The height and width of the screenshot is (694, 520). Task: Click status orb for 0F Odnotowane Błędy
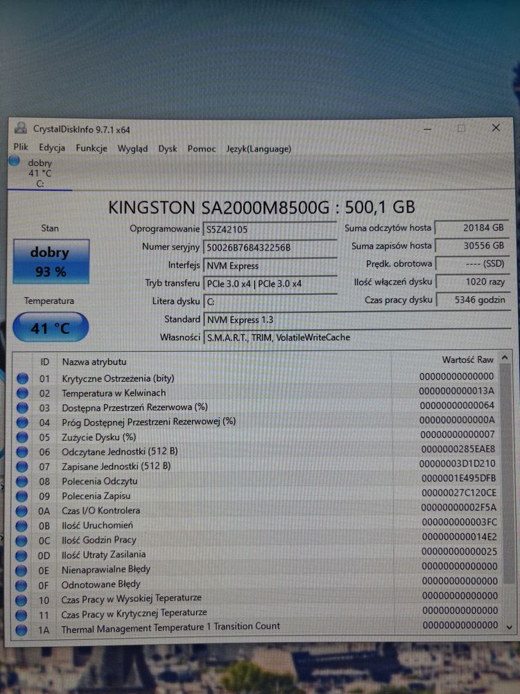tap(21, 586)
